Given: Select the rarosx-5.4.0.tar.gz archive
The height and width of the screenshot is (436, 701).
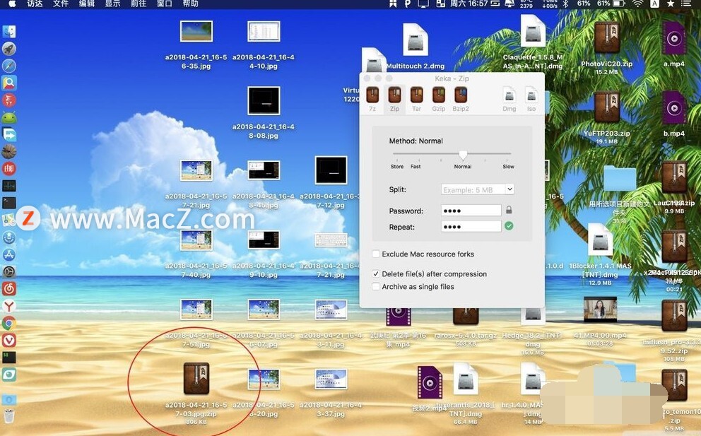Looking at the screenshot, I should click(x=466, y=316).
